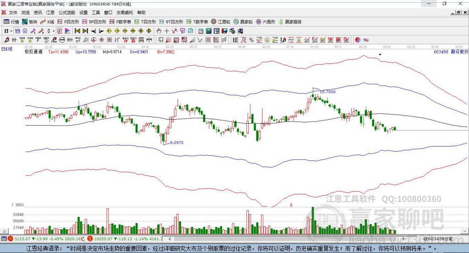This screenshot has width=469, height=253.
Task: Click the red-blue yin-yang icon
Action: coord(358,40)
